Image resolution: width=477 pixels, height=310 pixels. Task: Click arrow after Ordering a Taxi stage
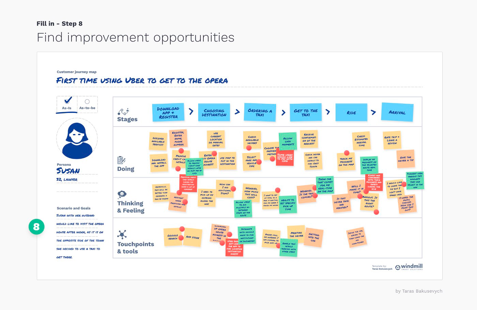click(x=283, y=112)
